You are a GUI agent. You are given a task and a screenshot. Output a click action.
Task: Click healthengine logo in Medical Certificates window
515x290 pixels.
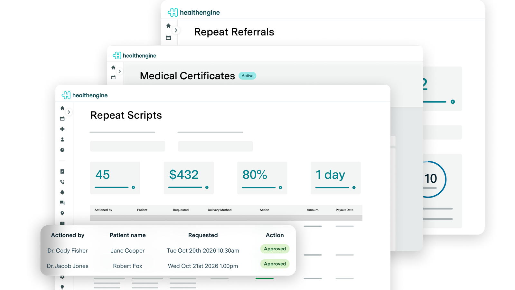tap(135, 55)
